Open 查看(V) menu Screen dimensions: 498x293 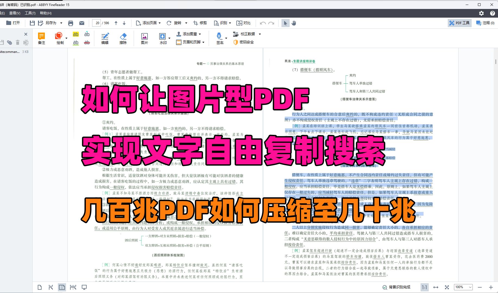tap(15, 13)
